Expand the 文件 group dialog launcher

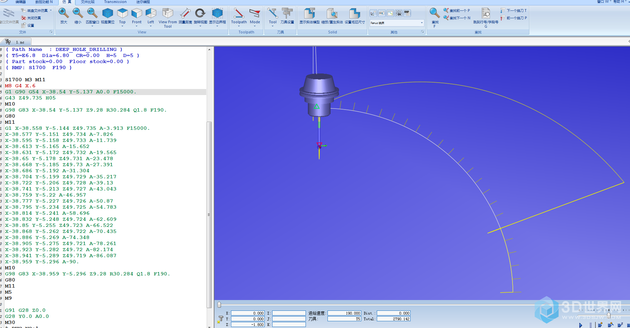click(51, 32)
